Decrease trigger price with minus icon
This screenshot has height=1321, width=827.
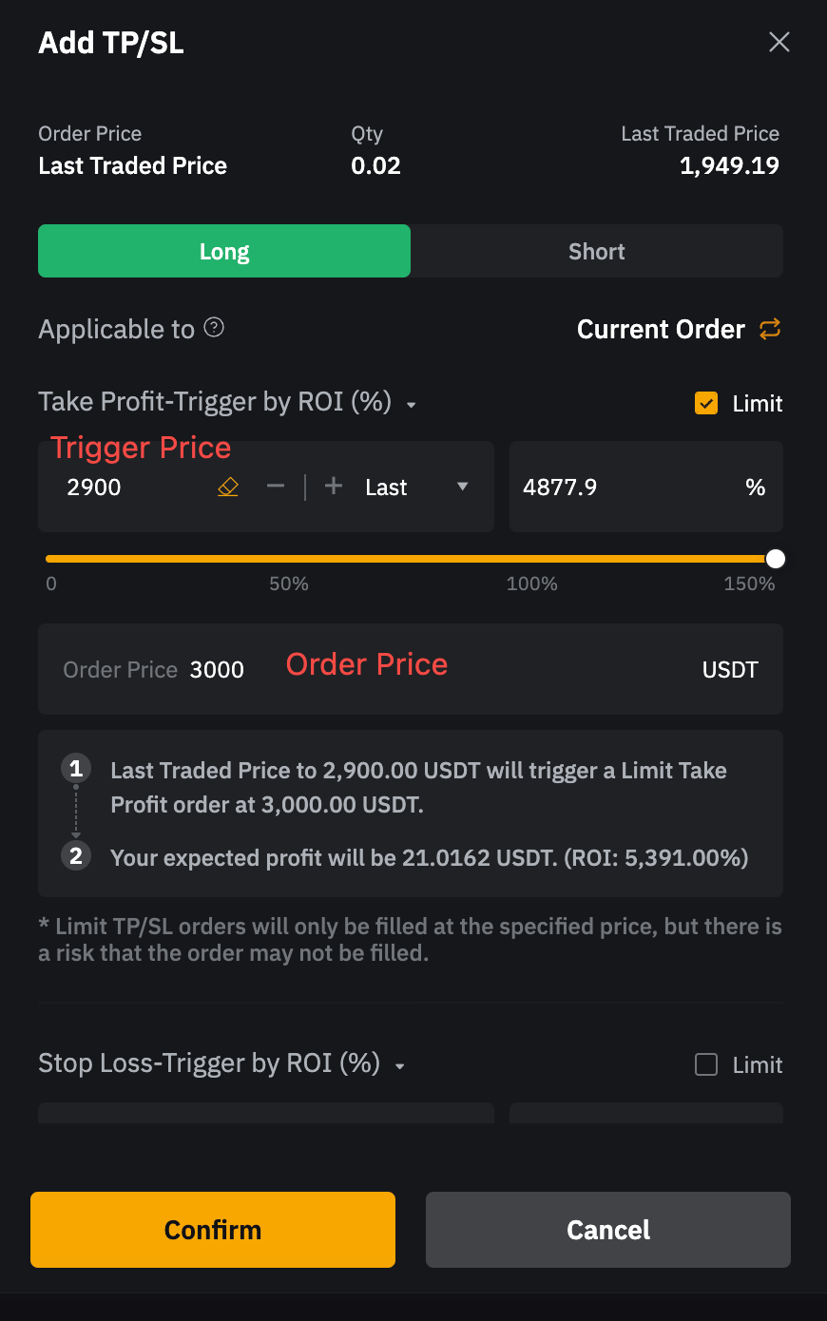pos(276,487)
